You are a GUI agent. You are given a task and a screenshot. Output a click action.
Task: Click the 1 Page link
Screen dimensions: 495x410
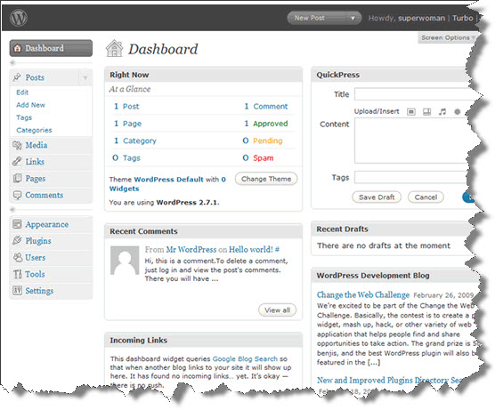coord(127,124)
